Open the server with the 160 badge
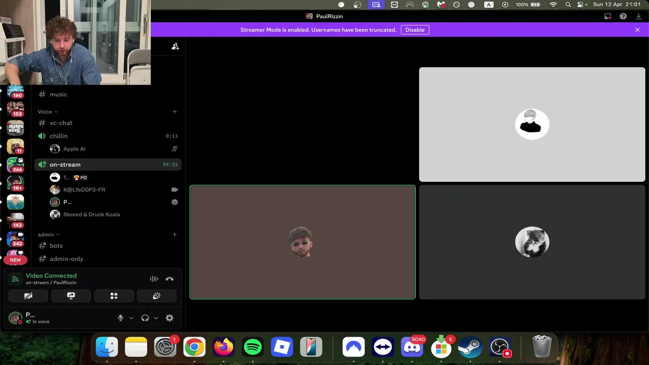The image size is (649, 365). [15, 91]
